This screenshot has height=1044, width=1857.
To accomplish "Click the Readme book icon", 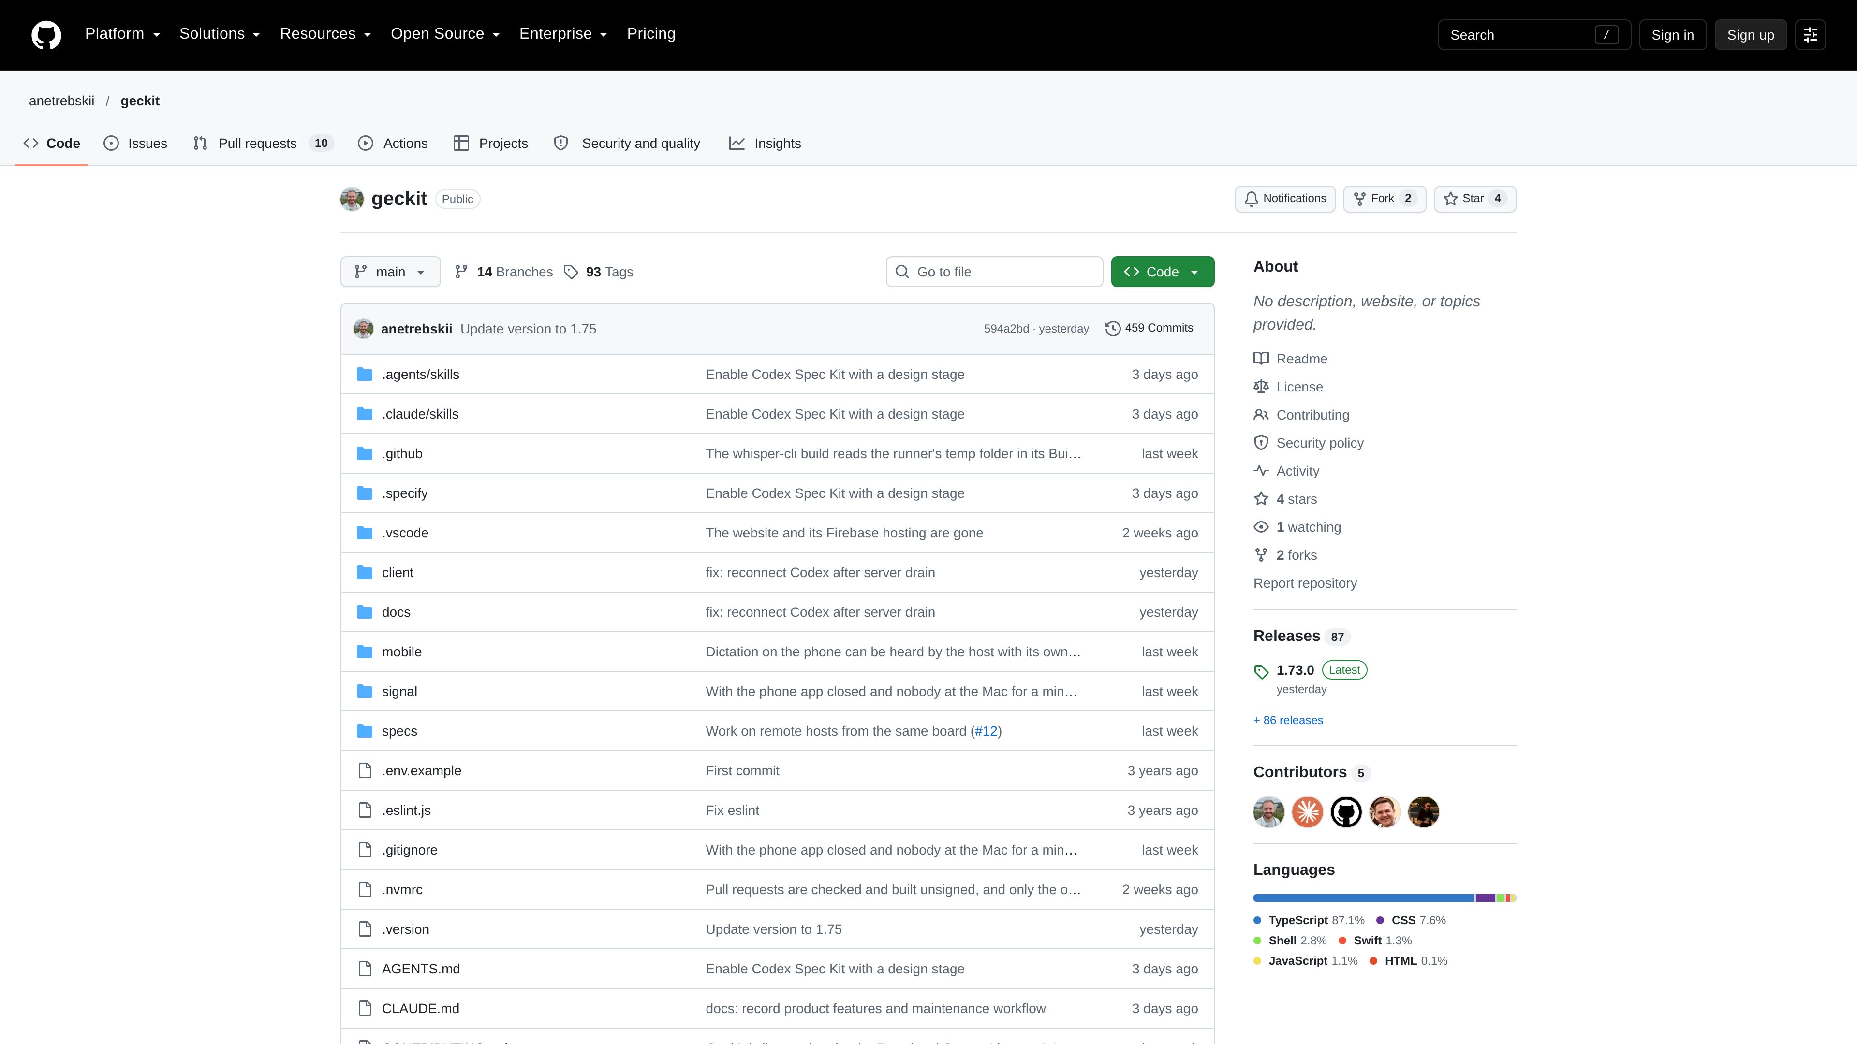I will click(x=1261, y=359).
